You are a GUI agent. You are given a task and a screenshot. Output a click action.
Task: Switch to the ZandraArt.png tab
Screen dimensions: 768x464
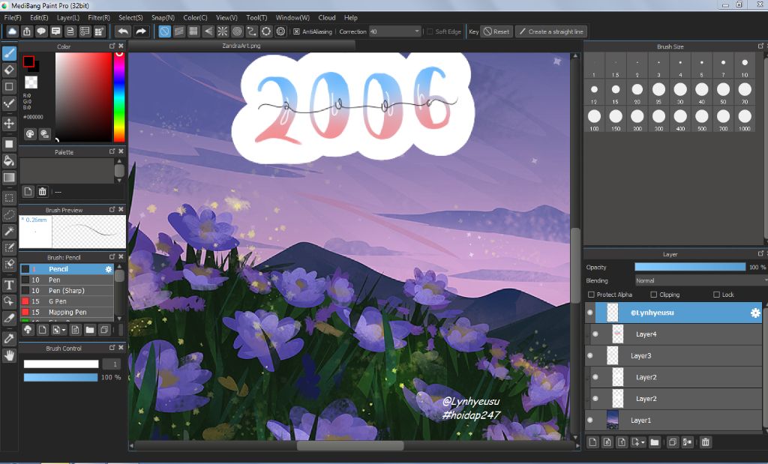pyautogui.click(x=241, y=46)
